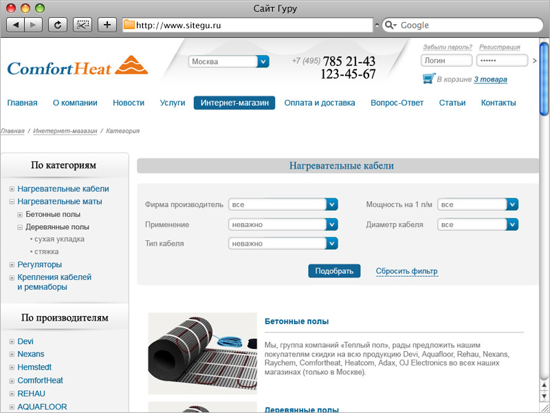The image size is (550, 413).
Task: Expand the Devi manufacturer node
Action: click(x=12, y=341)
